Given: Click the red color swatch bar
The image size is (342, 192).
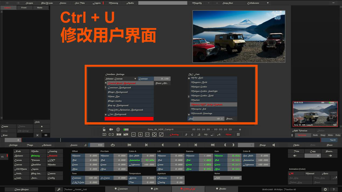Looking at the screenshot, I should [x=129, y=119].
